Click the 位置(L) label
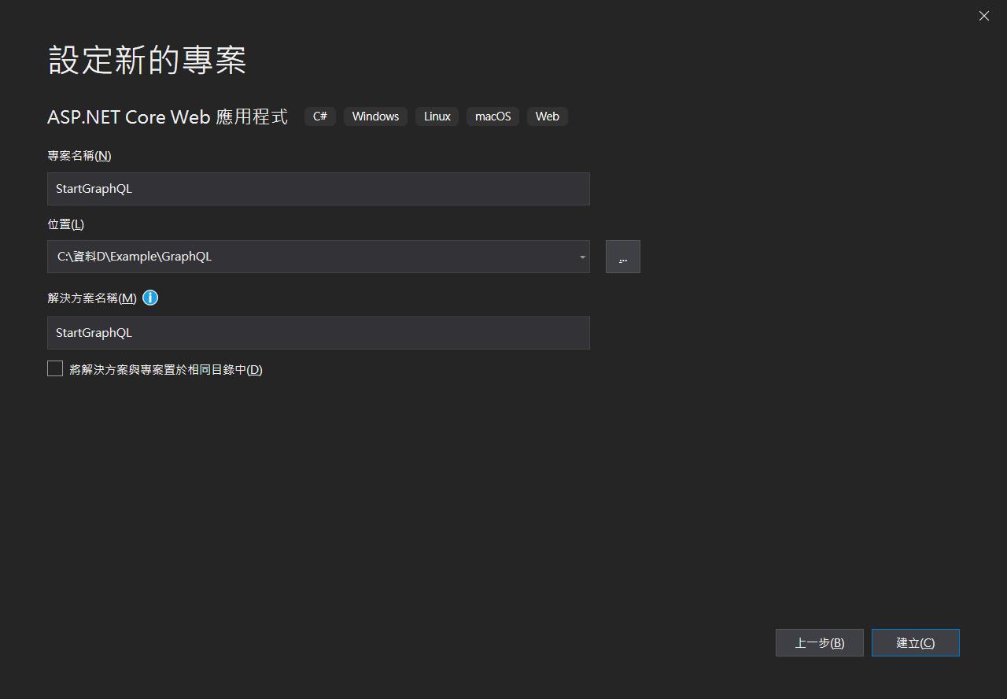Screen dimensions: 1007x699 coord(66,224)
